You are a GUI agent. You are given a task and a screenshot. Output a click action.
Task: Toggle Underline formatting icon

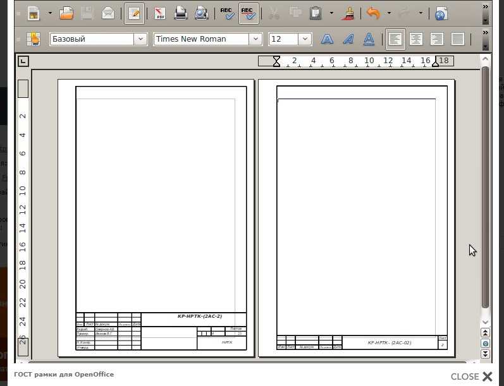pos(369,39)
